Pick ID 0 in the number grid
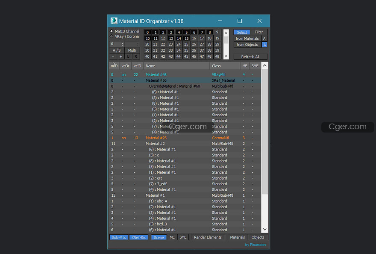Screen dimensions: 376x254 [x=147, y=32]
